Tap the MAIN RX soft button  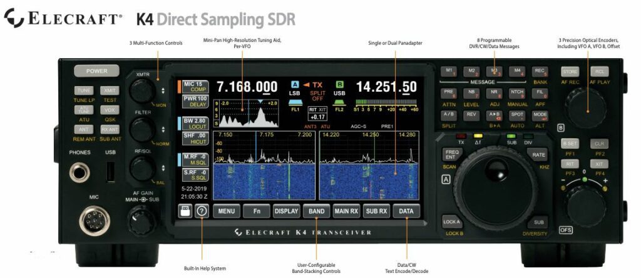click(x=346, y=211)
